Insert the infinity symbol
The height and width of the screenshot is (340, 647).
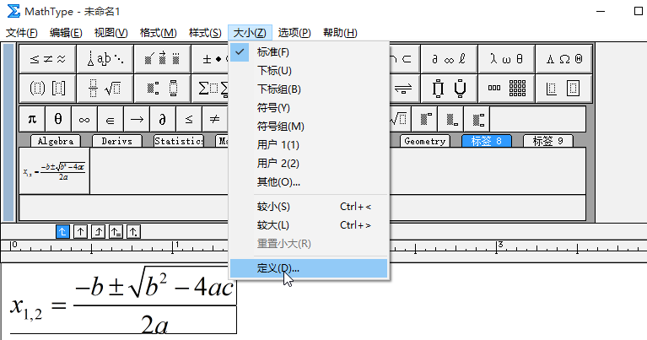point(84,119)
